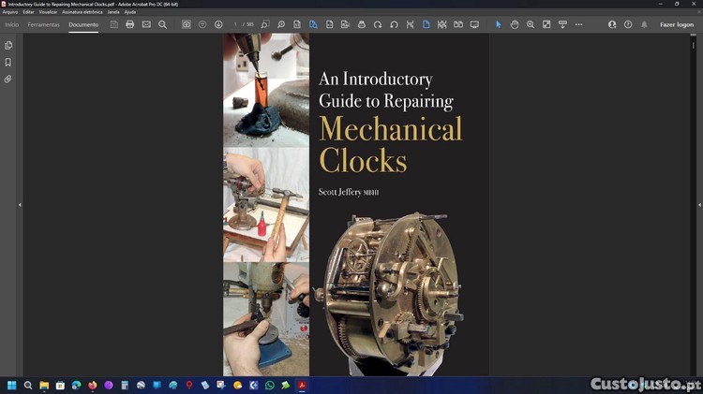Go to next page arrow
Viewport: 703px width, 394px height.
click(218, 24)
